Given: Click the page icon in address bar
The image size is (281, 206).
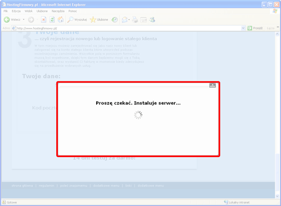Looking at the screenshot, I should (14, 28).
